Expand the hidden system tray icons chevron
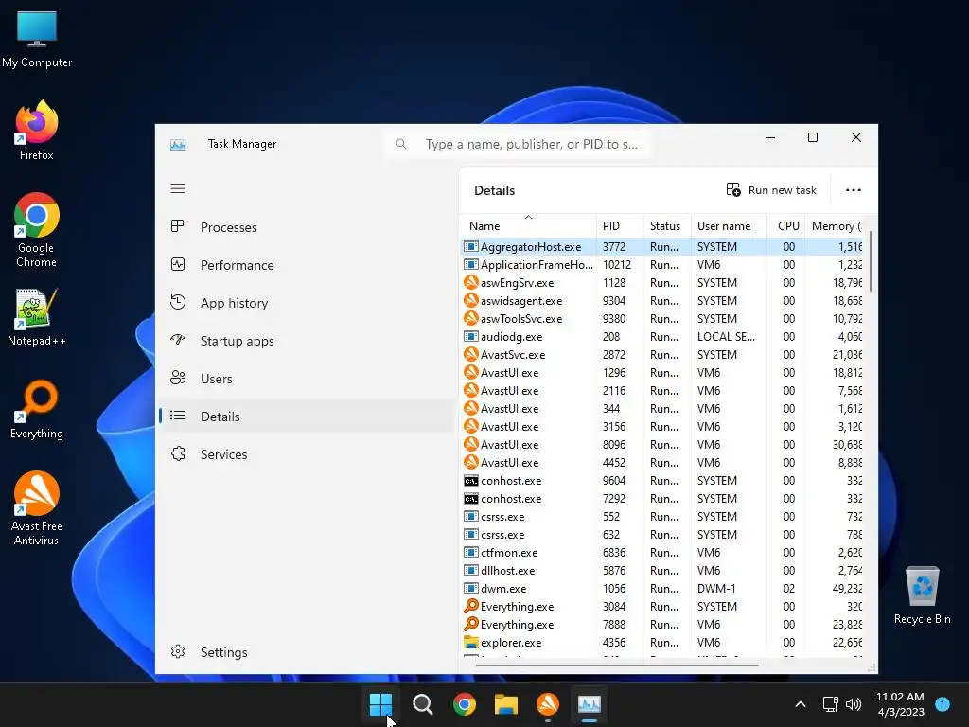 click(x=801, y=704)
